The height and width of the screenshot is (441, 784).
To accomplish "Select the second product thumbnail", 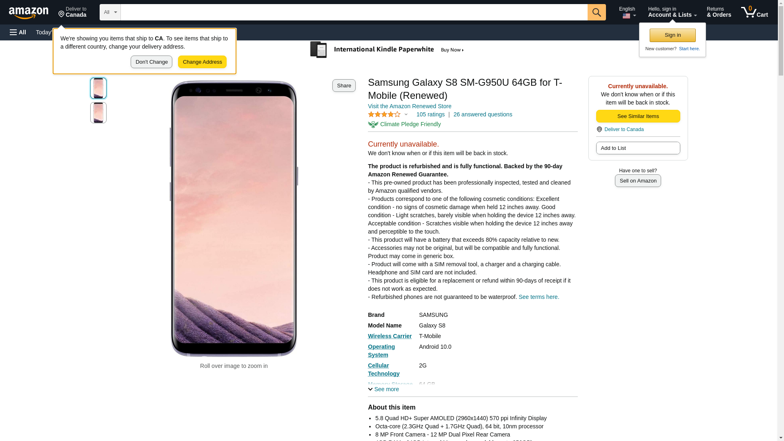I will [98, 113].
